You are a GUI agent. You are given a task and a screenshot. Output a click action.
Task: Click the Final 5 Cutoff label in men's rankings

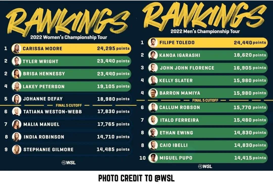tap(205, 100)
